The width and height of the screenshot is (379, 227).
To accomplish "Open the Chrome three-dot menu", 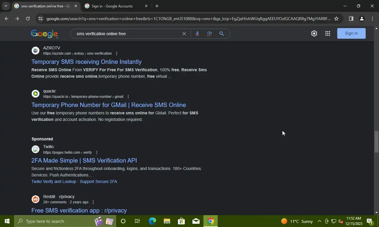I will [x=372, y=19].
